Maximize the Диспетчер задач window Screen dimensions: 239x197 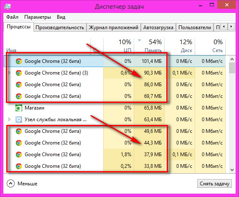[x=212, y=5]
